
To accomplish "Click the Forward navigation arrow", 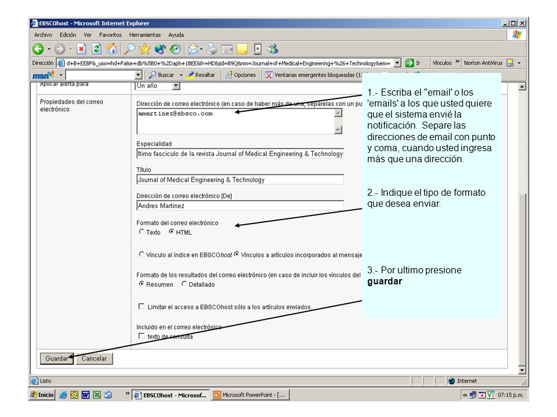I will tap(60, 49).
